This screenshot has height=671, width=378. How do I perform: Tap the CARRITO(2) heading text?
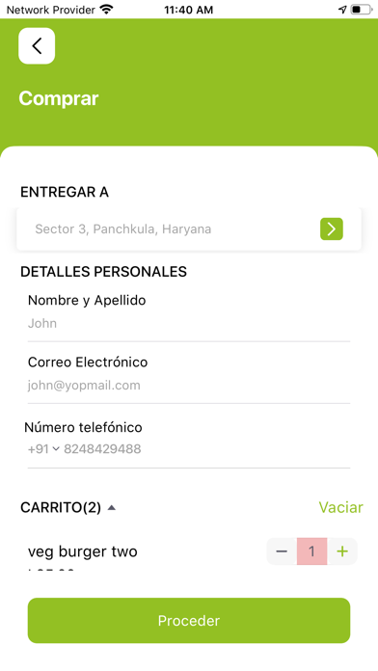coord(61,507)
